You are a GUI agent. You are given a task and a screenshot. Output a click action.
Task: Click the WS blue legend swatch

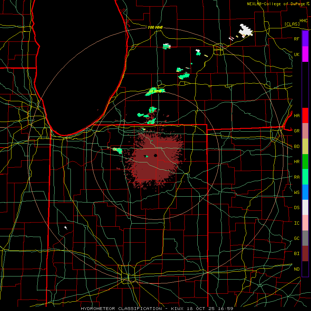[x=305, y=192]
